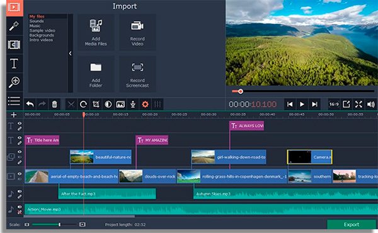Click the volume speaker icon
Viewport: 378px width, 233px height.
coord(371,104)
